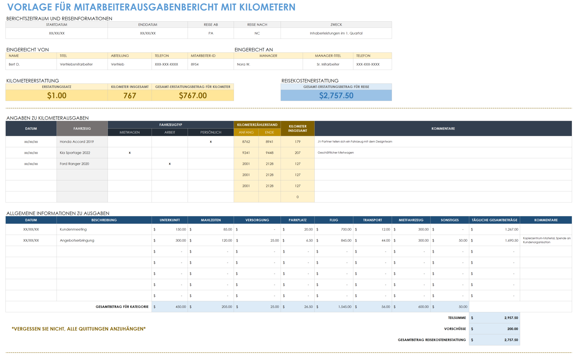
Task: Click the REISE AB value PA
Action: [211, 33]
